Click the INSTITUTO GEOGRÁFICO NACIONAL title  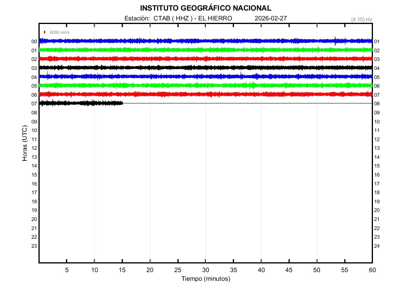[x=205, y=8]
